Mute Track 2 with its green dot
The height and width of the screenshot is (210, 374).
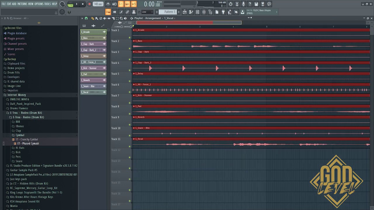click(x=130, y=48)
